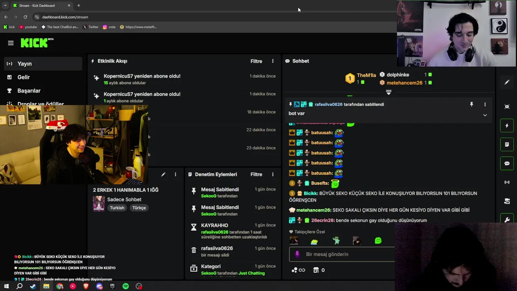Click the Türkçe tag
The width and height of the screenshot is (517, 291).
tap(139, 208)
